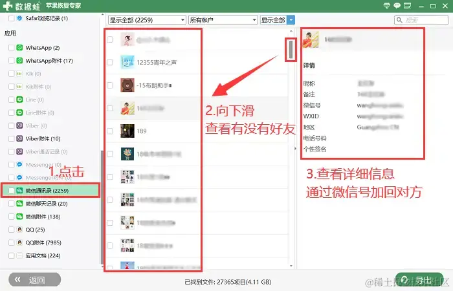Click the Viber附件 icon
The image size is (453, 291).
19,138
